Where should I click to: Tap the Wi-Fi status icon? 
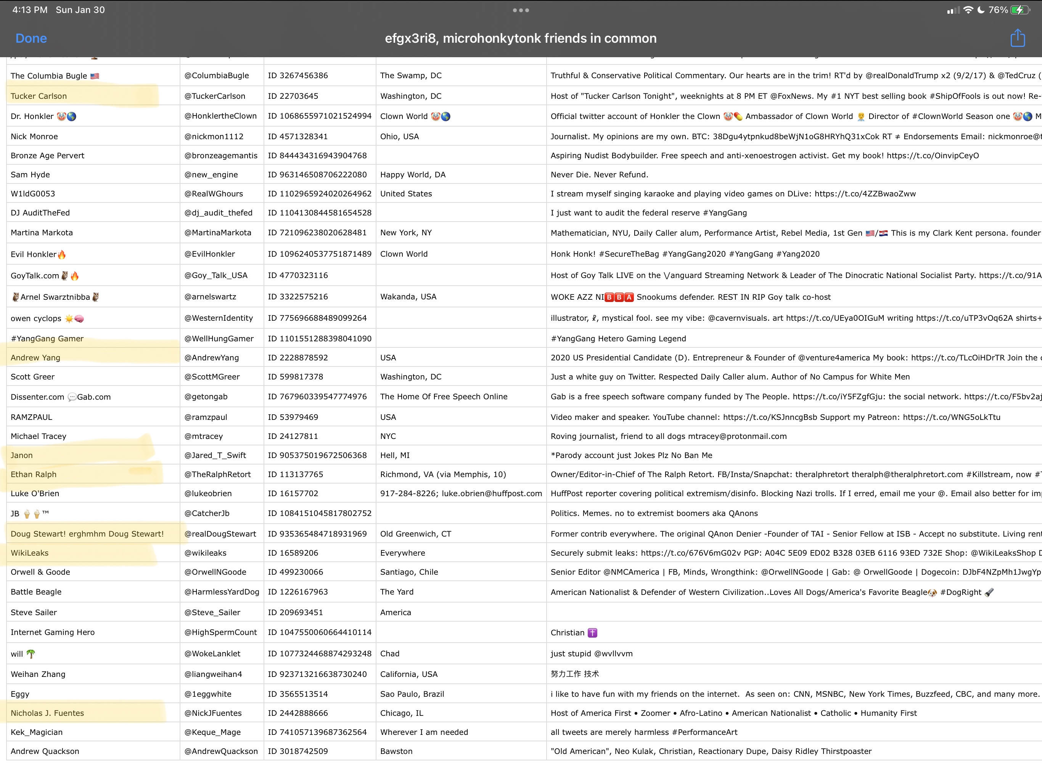968,10
